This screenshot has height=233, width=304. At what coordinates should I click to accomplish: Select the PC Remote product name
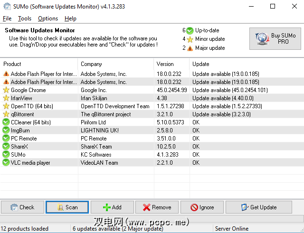(x=24, y=139)
